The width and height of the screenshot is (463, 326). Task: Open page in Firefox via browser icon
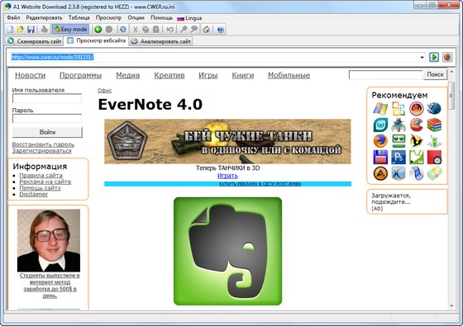coord(447,57)
